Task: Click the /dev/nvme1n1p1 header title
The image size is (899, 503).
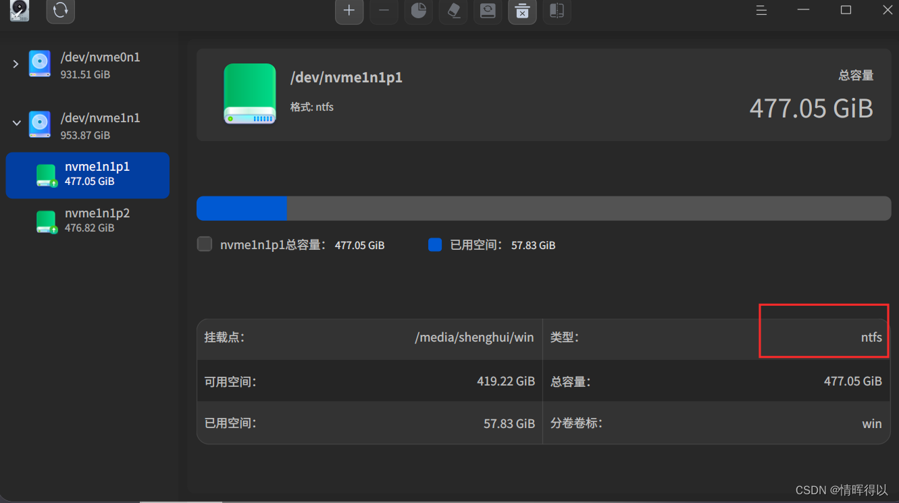Action: point(346,78)
